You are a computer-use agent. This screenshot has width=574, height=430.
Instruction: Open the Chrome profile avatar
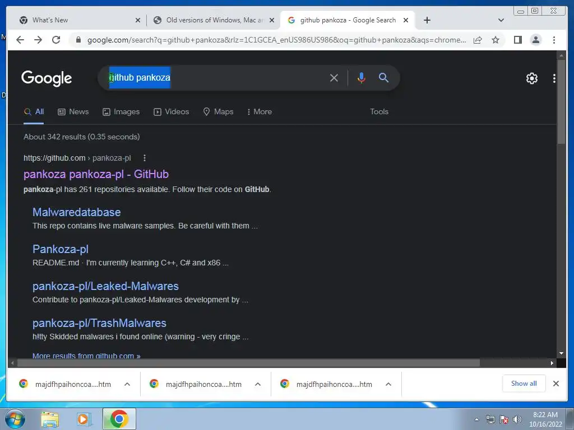(x=535, y=40)
